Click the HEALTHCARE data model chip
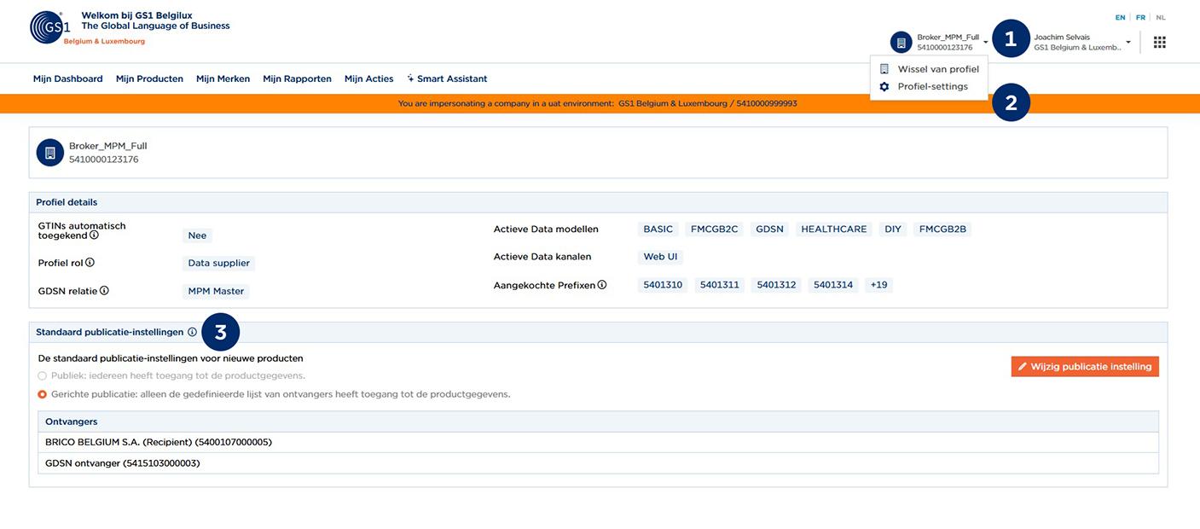 [x=834, y=230]
